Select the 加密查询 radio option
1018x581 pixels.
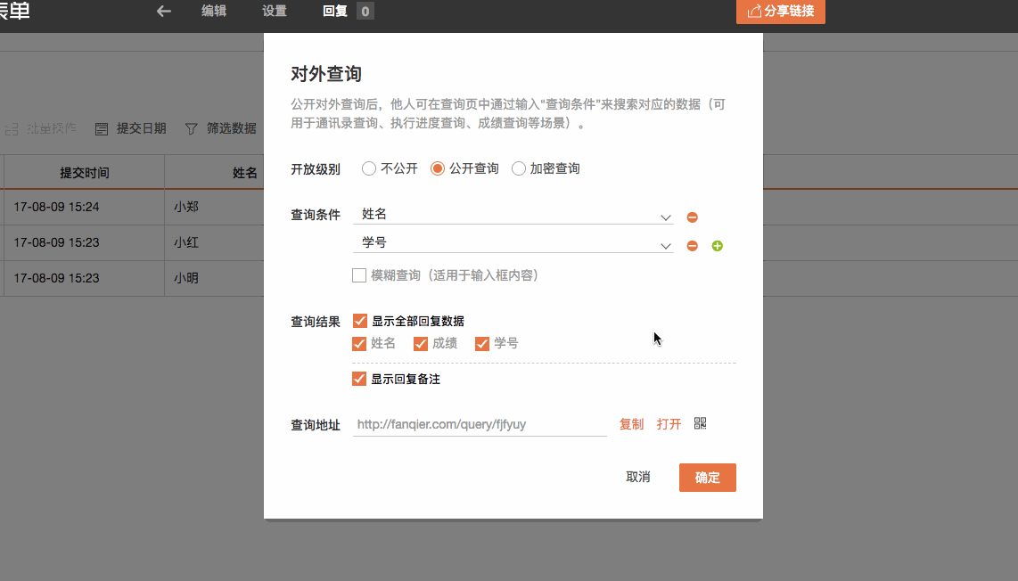pos(519,168)
